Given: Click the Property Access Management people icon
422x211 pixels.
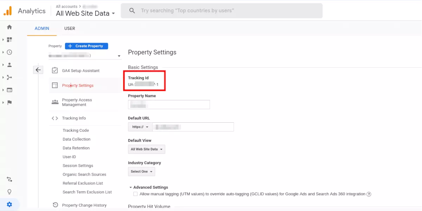Looking at the screenshot, I should 55,102.
